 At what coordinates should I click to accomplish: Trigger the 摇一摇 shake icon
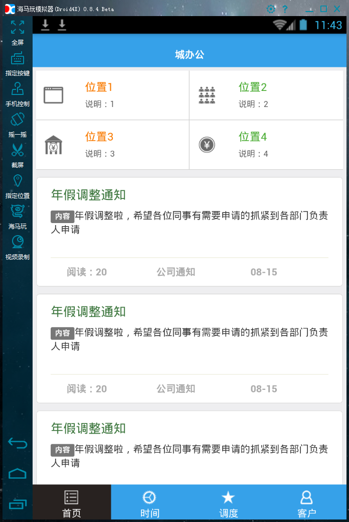click(x=17, y=120)
